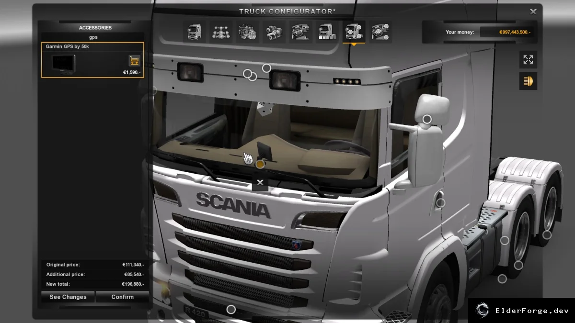This screenshot has width=575, height=323.
Task: Remove accessory with the X below GPS slot
Action: pyautogui.click(x=260, y=182)
